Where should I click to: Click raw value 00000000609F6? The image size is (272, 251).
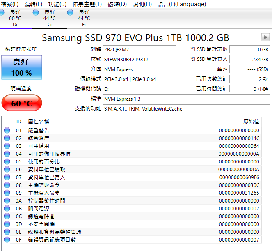[239, 177]
